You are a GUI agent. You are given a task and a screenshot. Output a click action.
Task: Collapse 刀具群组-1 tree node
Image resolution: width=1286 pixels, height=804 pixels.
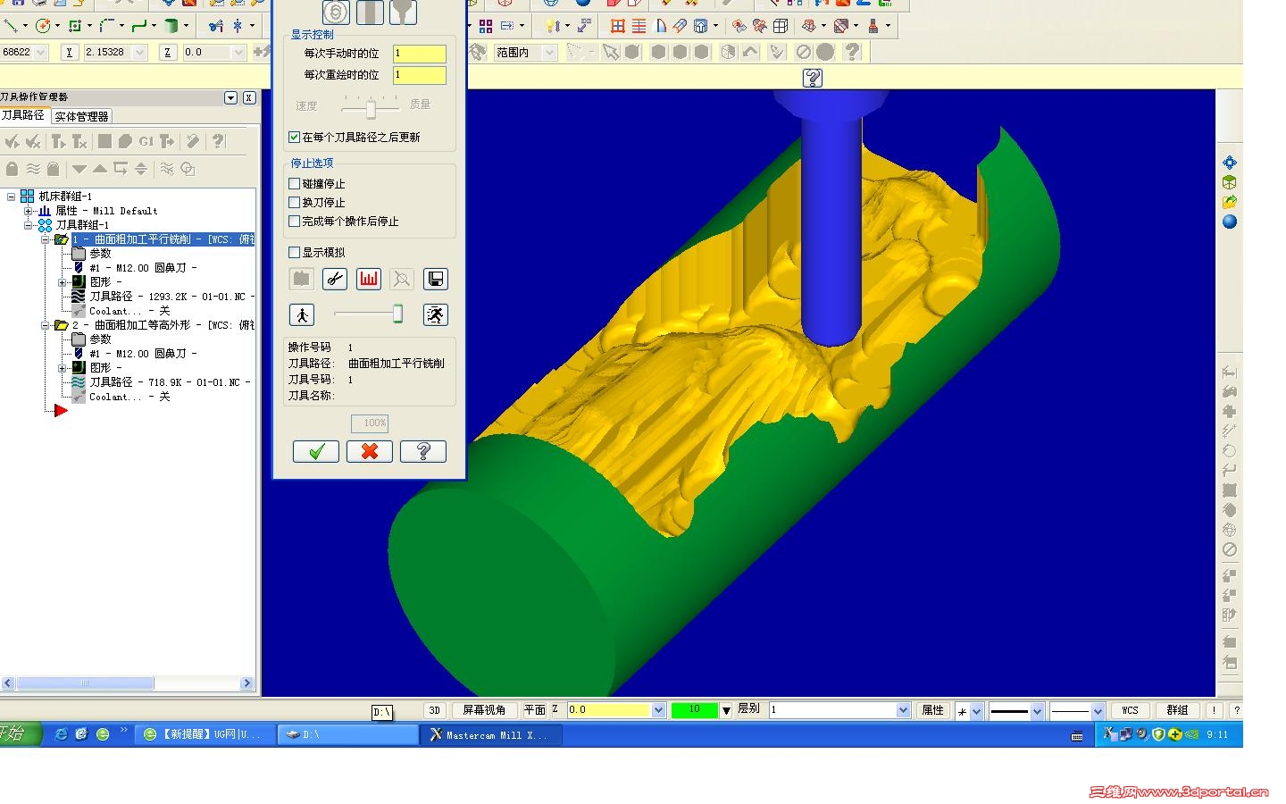(x=29, y=225)
